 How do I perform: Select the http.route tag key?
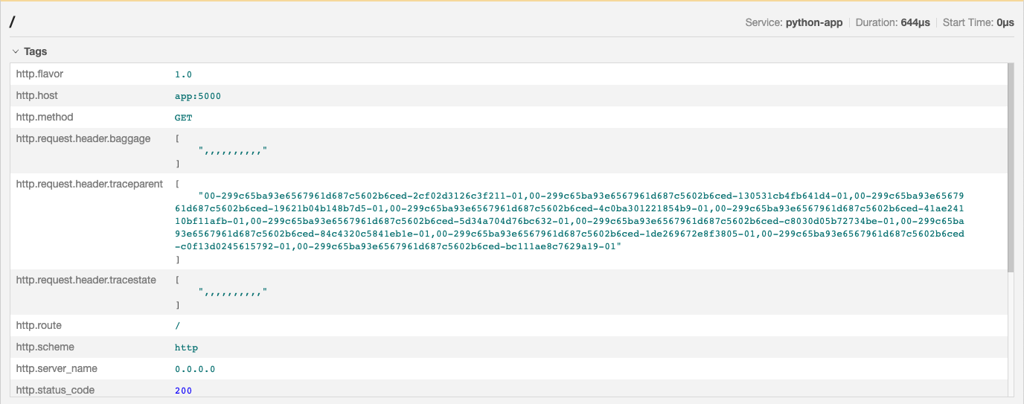pos(39,325)
